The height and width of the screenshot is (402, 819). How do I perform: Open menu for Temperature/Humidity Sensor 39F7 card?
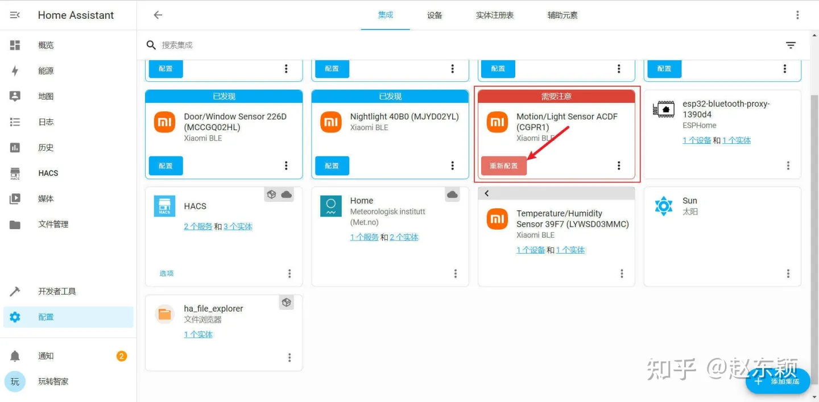[622, 274]
